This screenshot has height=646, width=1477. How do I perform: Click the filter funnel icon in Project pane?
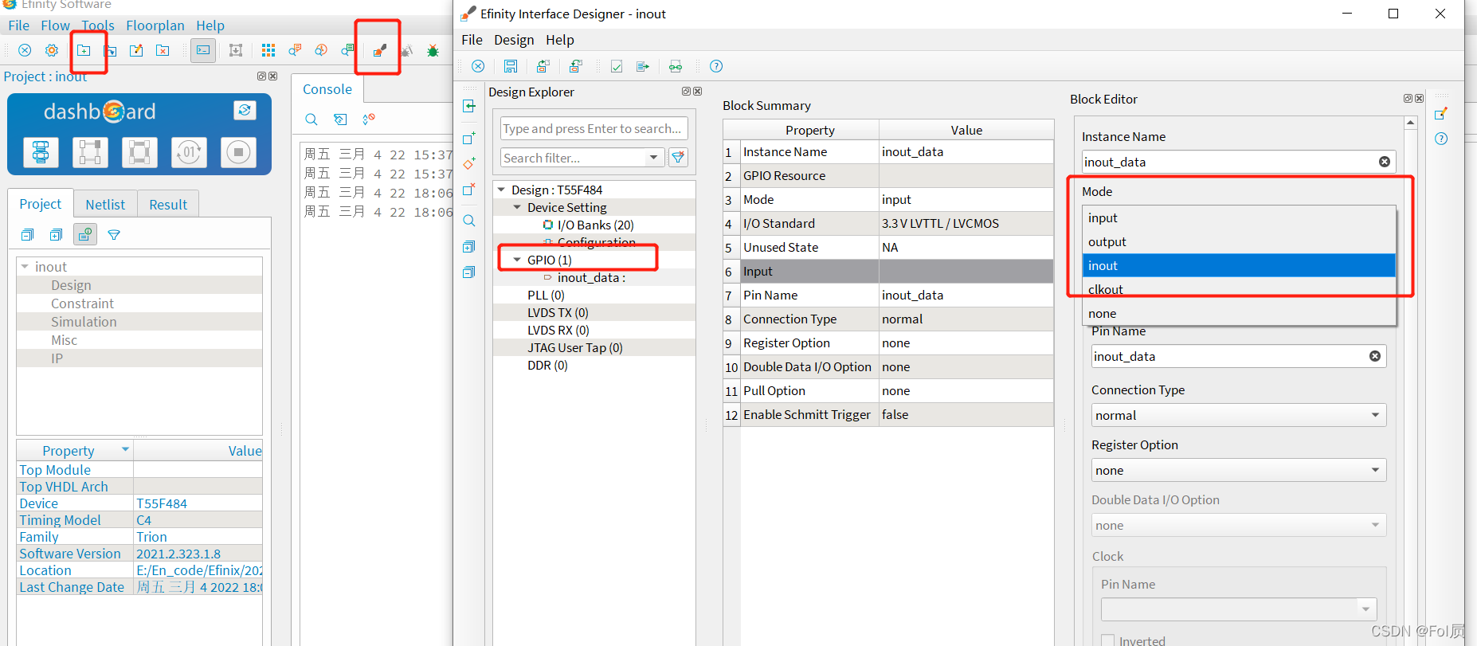click(x=114, y=235)
